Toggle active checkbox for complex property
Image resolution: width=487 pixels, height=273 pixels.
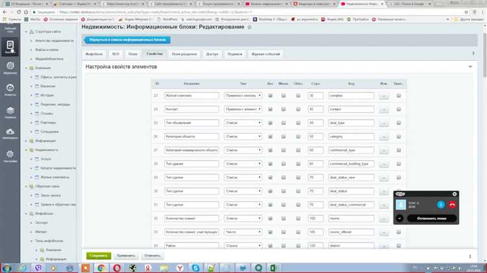click(270, 96)
